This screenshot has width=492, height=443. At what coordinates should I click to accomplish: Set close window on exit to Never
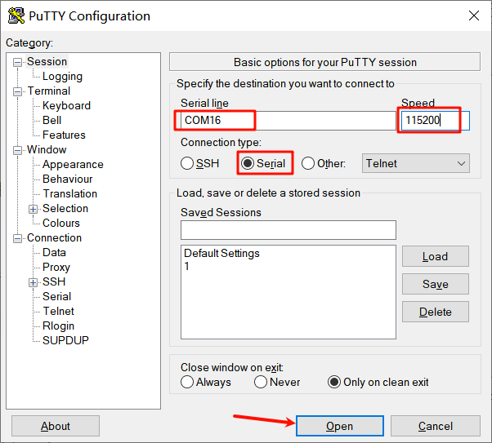[x=261, y=382]
